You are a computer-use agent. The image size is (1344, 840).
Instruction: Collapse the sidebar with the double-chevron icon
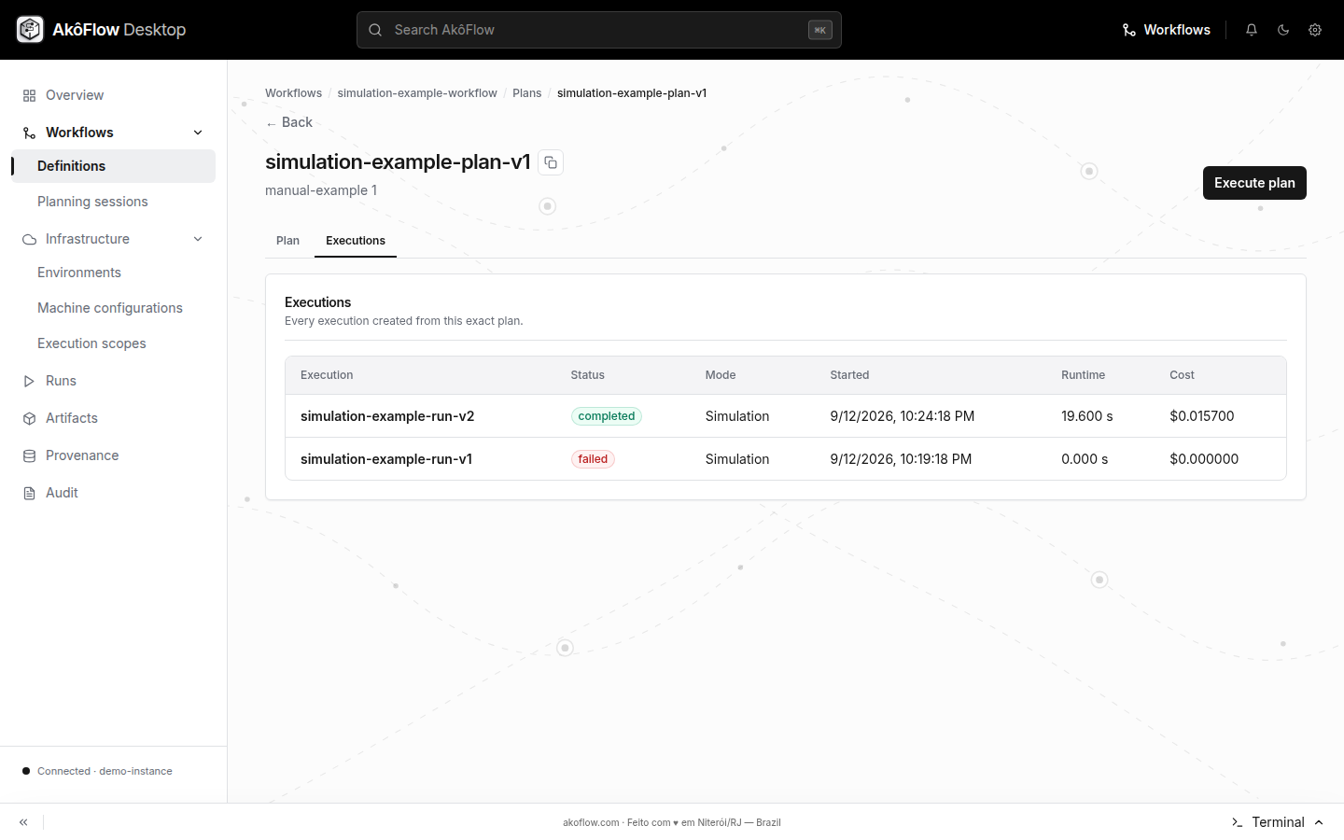pyautogui.click(x=23, y=822)
